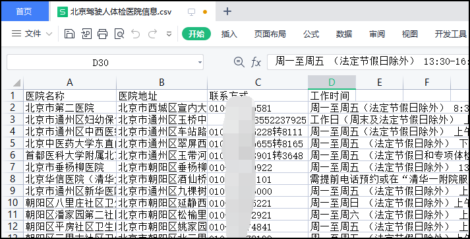Click hamburger menu icon beside 文件
Image resolution: width=470 pixels, height=239 pixels.
coord(16,34)
